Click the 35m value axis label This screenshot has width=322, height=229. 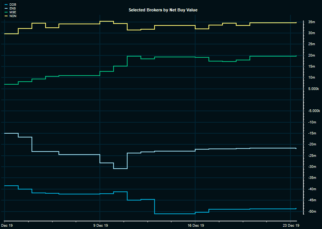311,22
